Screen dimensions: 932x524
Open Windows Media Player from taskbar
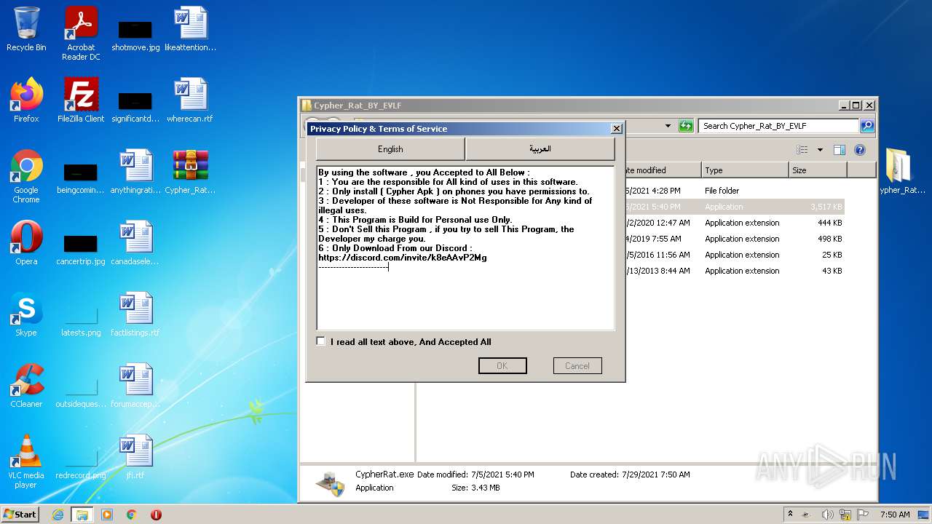107,515
